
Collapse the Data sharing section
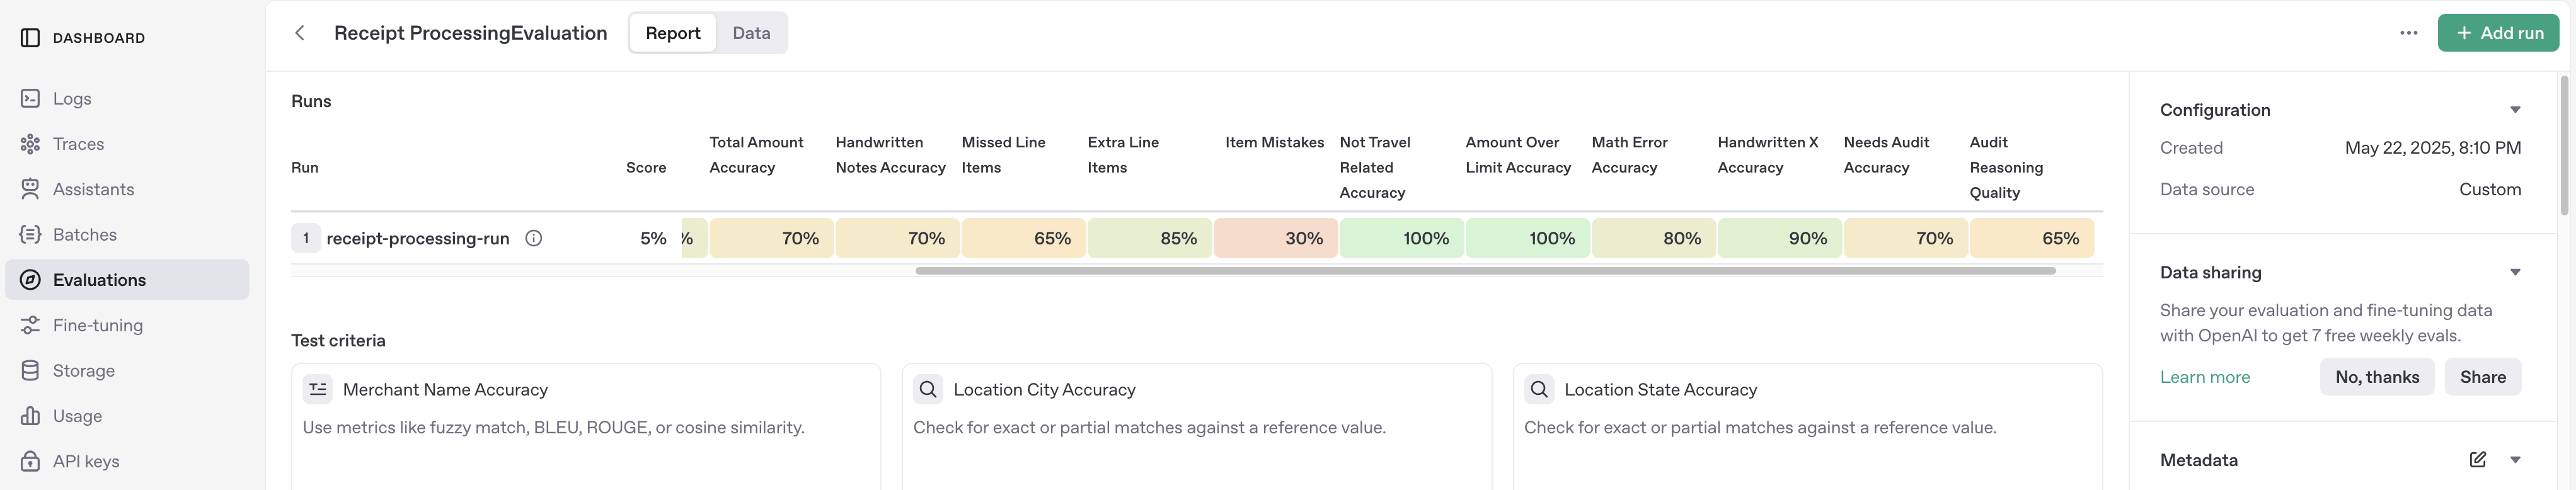[2516, 272]
